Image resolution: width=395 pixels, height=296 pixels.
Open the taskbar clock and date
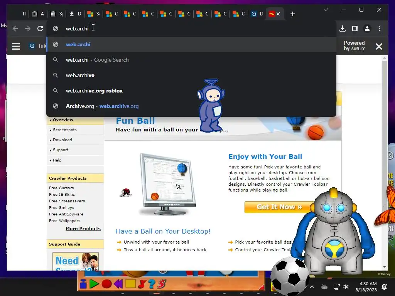tap(366, 287)
